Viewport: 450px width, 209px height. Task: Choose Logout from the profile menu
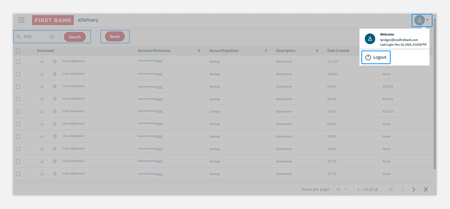pyautogui.click(x=376, y=57)
